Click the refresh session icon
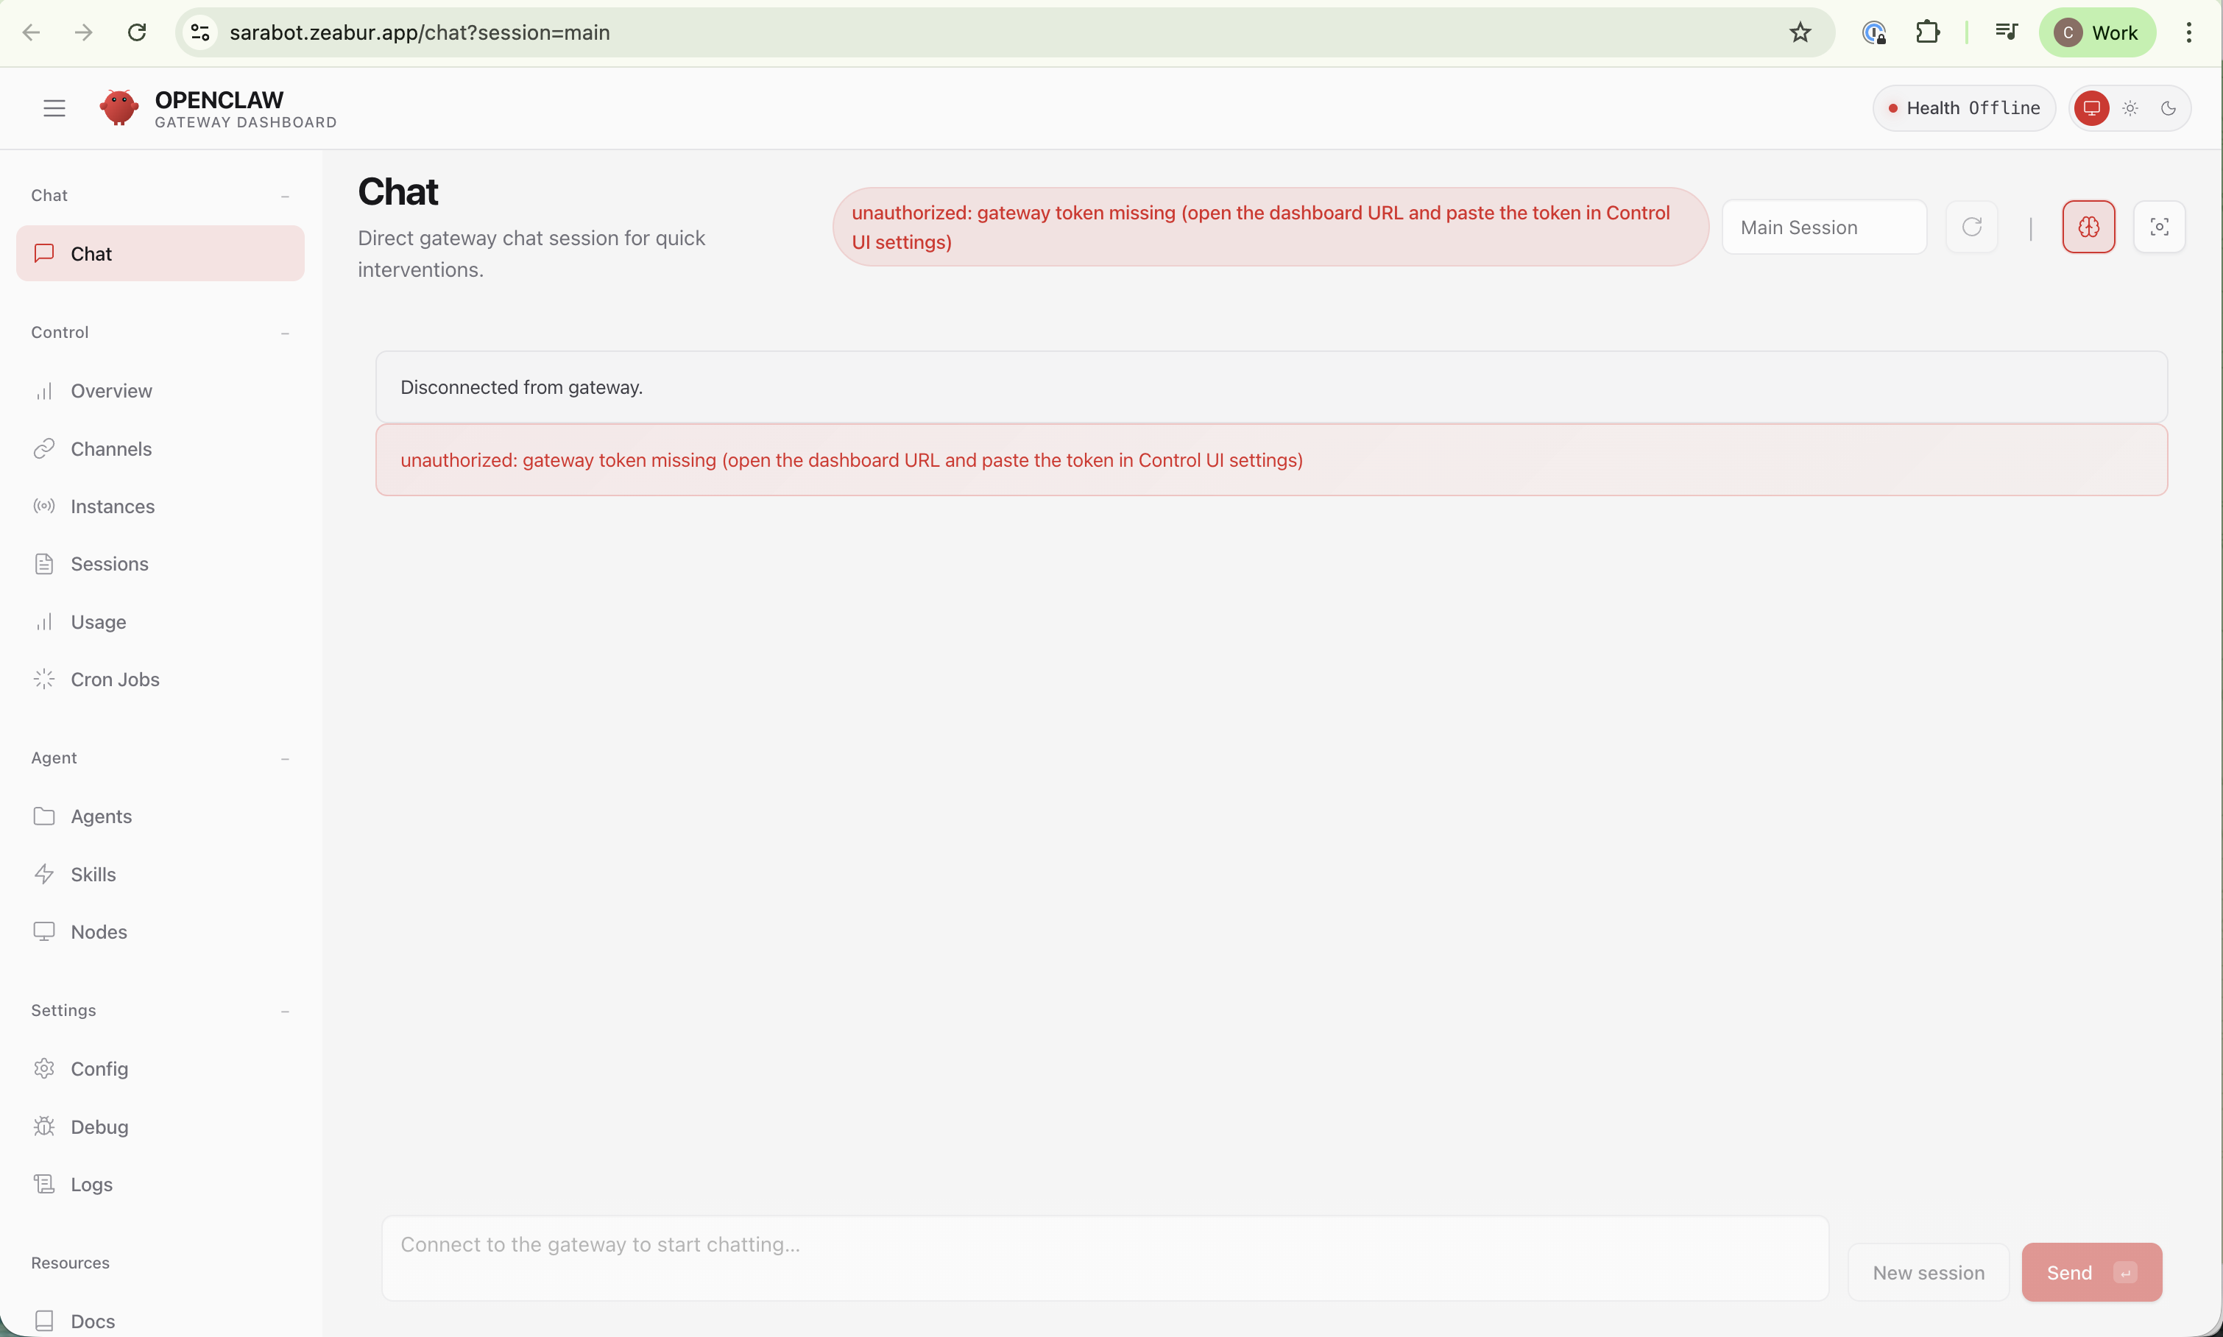 (1972, 226)
